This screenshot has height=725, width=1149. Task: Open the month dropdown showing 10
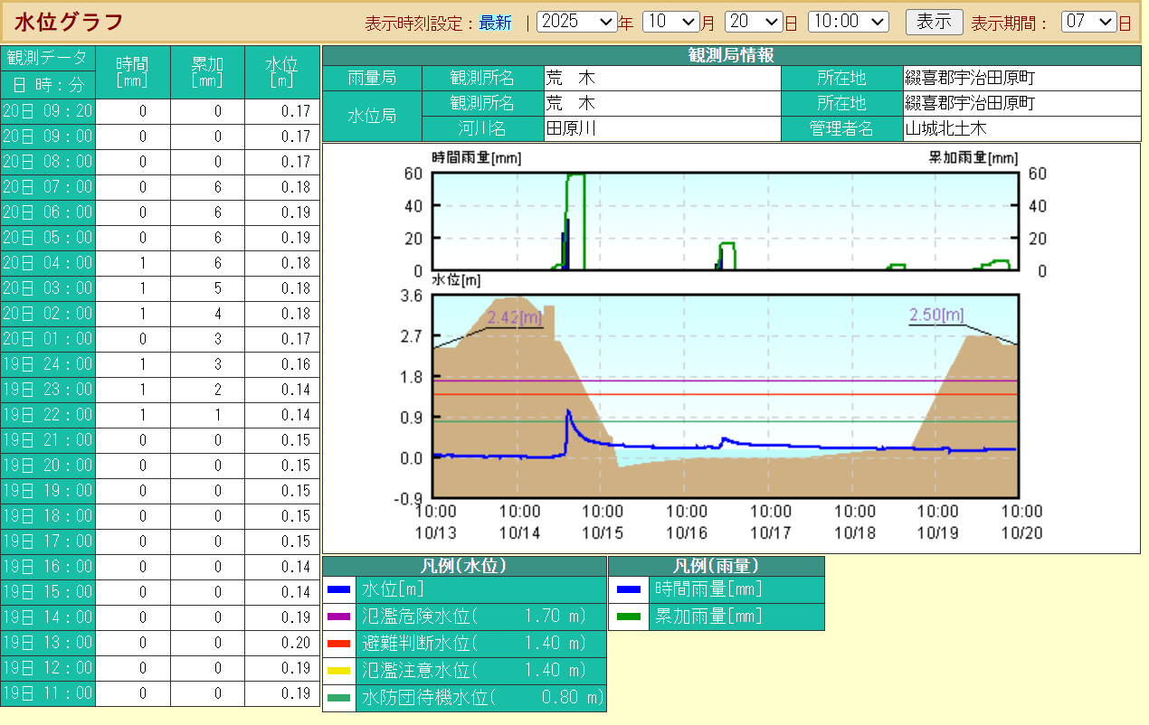(670, 22)
